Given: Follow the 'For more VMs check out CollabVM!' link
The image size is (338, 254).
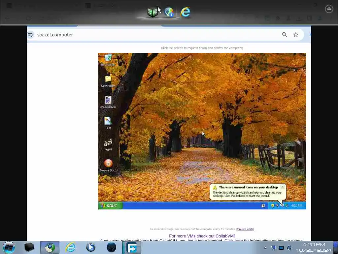Looking at the screenshot, I should 202,236.
